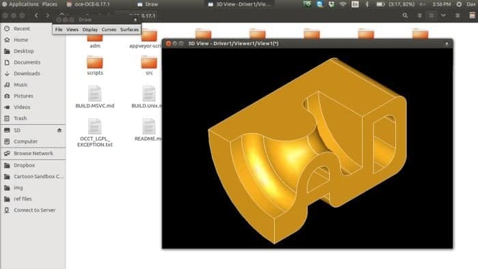
Task: Go forward with the forward arrow
Action: point(48,15)
